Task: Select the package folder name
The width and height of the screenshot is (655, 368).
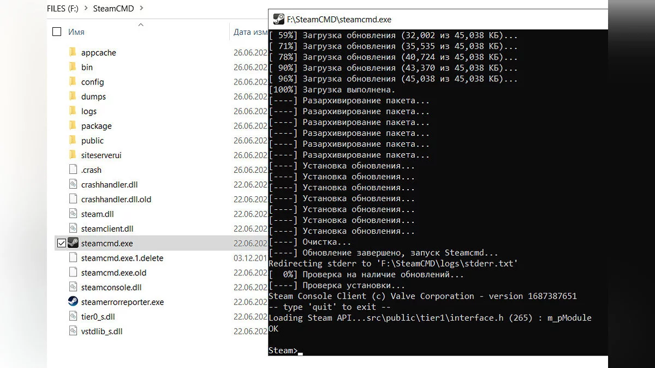Action: tap(97, 126)
